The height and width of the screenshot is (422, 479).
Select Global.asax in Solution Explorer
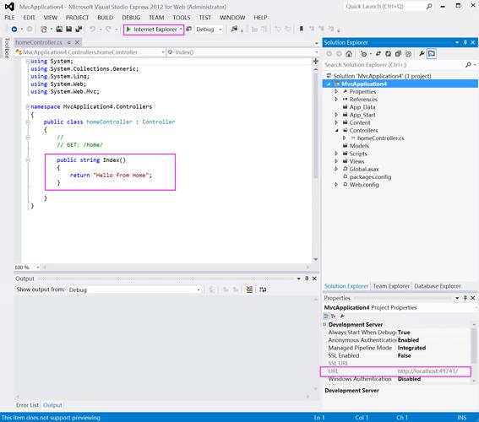click(364, 169)
